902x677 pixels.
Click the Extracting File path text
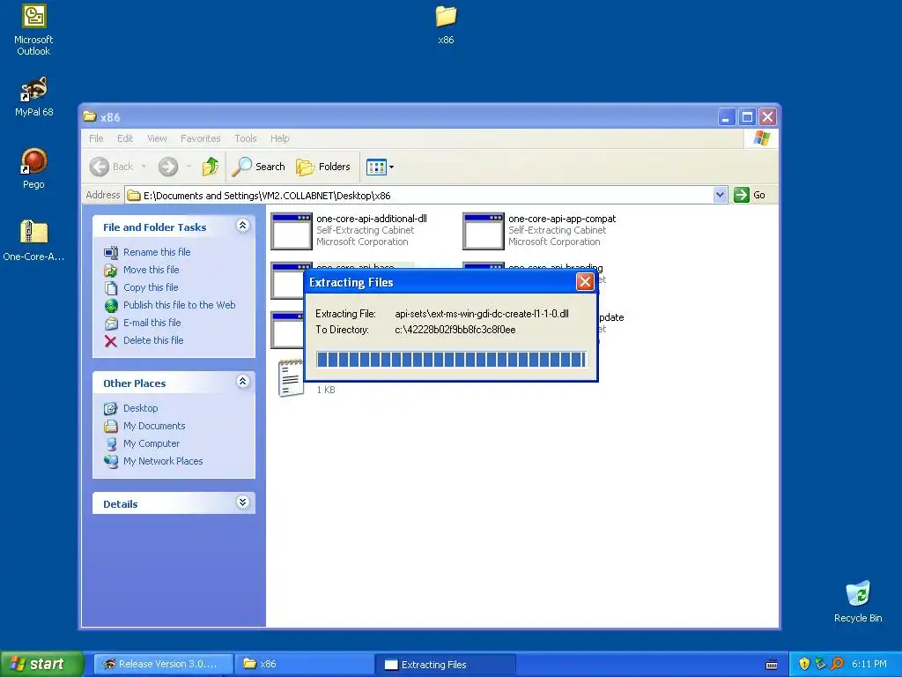[482, 314]
